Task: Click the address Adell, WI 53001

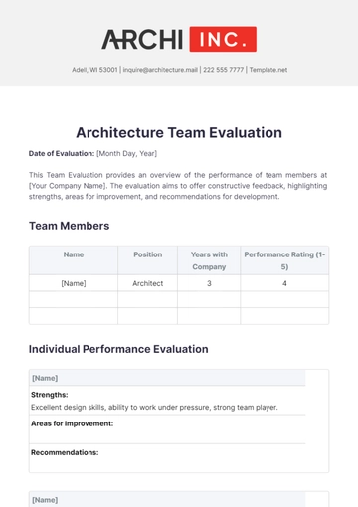Action: (94, 70)
